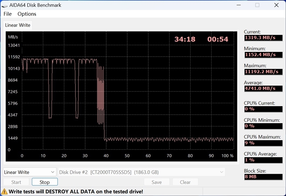Select the Linear Write tab
286x196 pixels.
[x=18, y=25]
